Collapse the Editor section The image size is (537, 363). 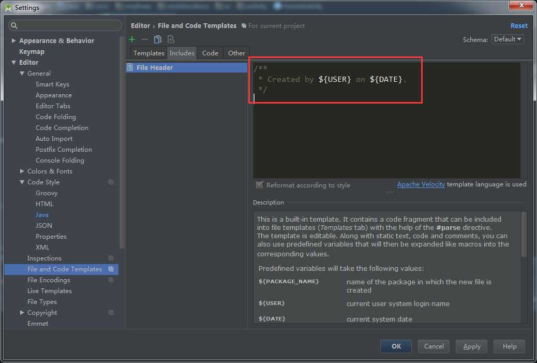[x=13, y=62]
